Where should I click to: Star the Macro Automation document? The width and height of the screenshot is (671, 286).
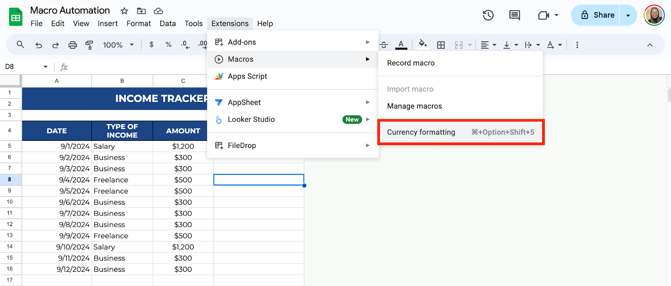[x=124, y=11]
